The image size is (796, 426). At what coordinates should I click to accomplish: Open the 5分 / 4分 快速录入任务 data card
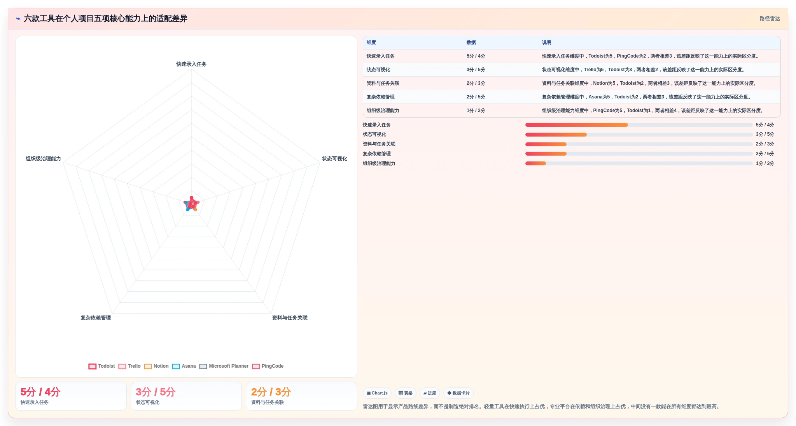click(71, 396)
